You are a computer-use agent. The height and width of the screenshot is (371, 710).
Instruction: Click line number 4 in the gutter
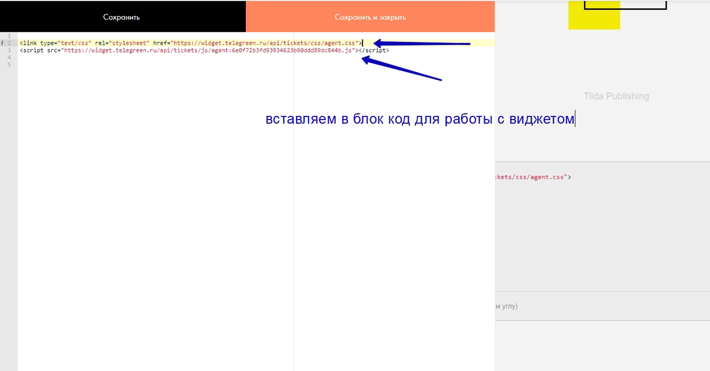[x=9, y=58]
